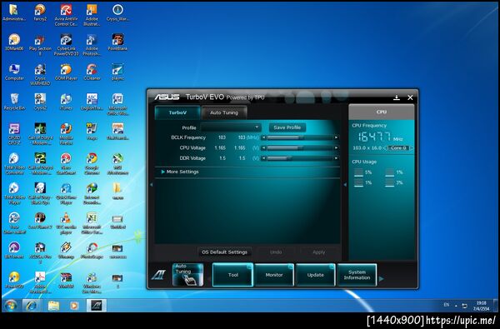
Task: Switch to previous core before Core 0
Action: (x=384, y=148)
